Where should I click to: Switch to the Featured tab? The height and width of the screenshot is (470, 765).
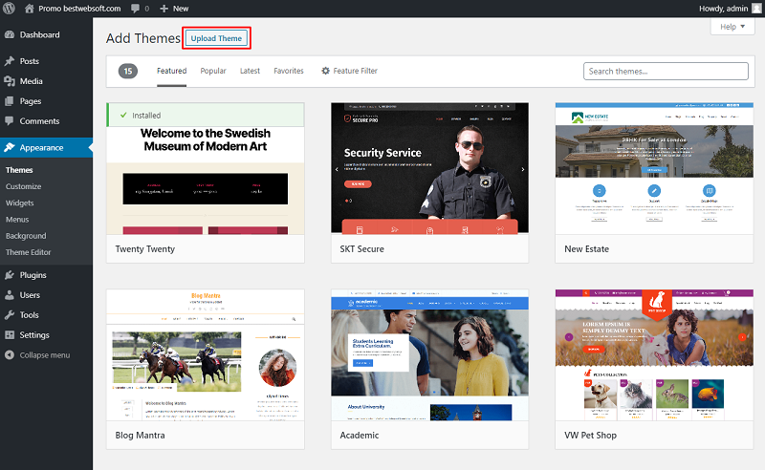coord(172,71)
